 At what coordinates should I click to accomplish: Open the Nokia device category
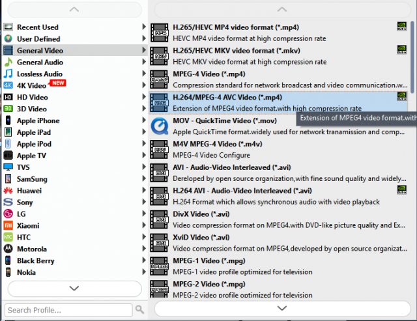[x=75, y=272]
